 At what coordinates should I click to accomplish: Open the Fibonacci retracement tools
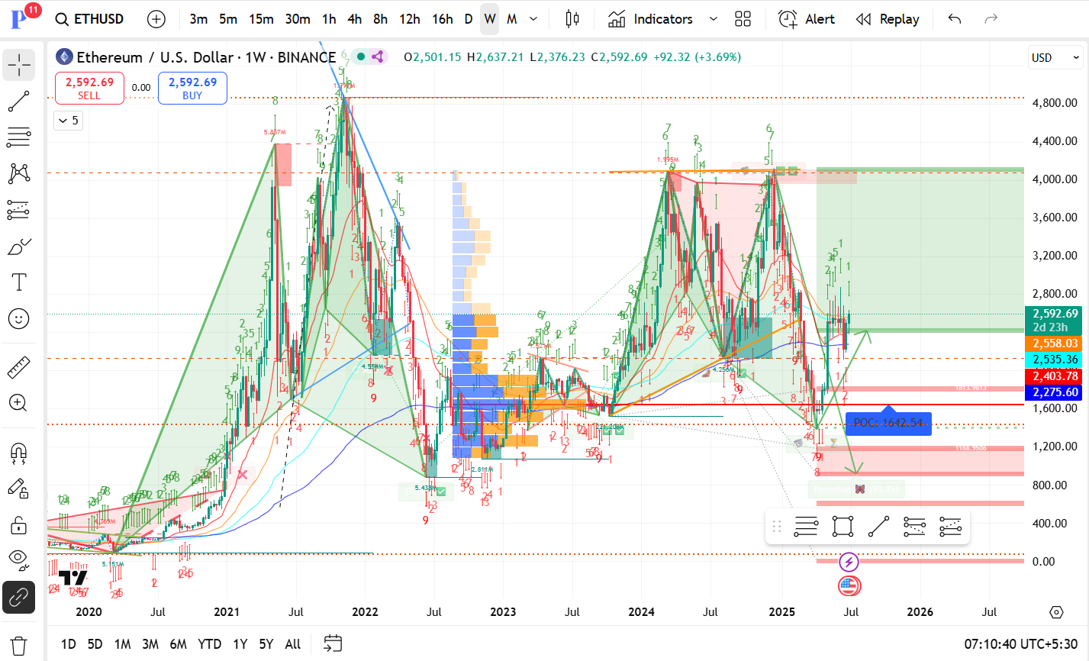[x=19, y=137]
